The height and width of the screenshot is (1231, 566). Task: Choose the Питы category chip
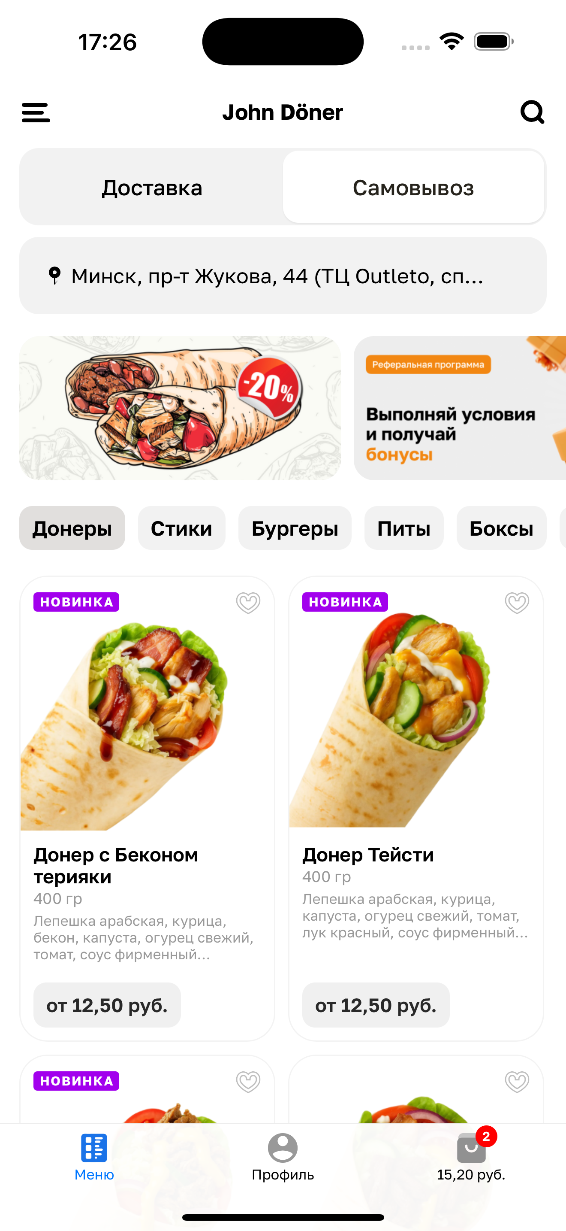404,528
